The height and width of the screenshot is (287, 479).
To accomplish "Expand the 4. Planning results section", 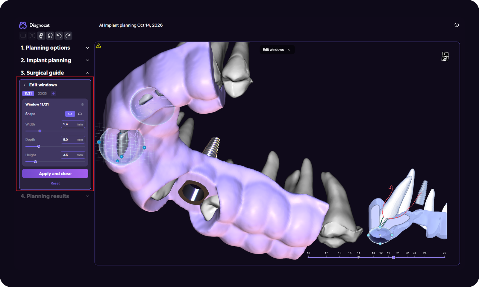I will [87, 196].
